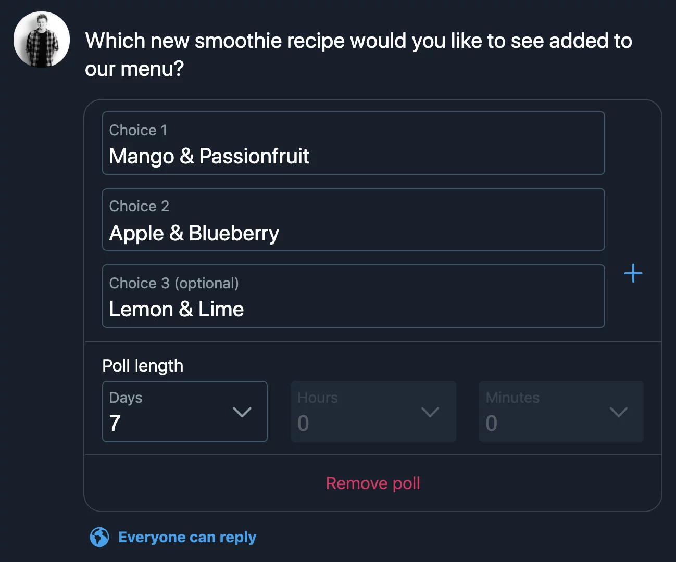Open the Everyone can reply setting

(187, 537)
